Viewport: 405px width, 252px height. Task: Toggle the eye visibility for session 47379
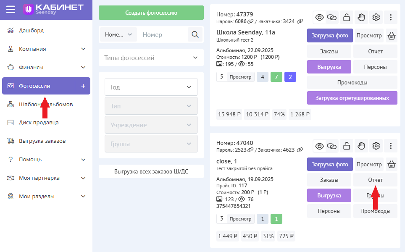[320, 17]
